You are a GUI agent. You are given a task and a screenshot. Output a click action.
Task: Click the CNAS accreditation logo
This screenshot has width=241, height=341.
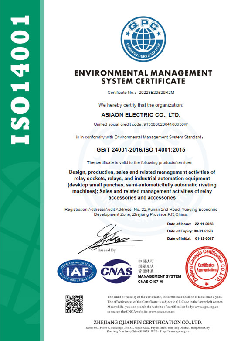tap(117, 271)
